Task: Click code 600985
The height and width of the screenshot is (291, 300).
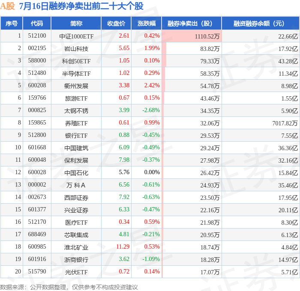Action: coord(37,247)
